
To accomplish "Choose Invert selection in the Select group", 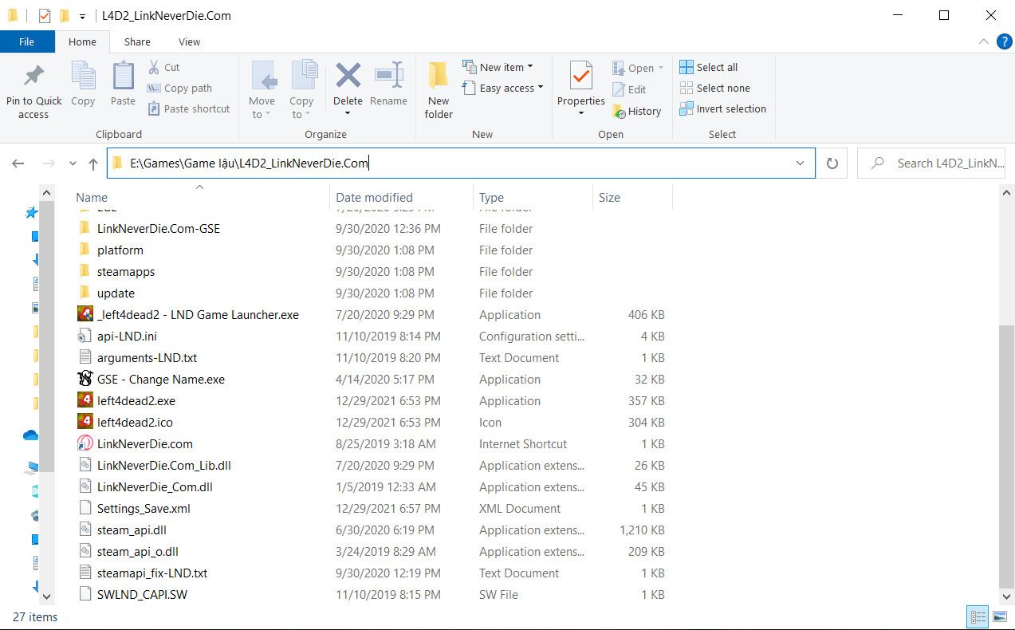I will pyautogui.click(x=722, y=109).
